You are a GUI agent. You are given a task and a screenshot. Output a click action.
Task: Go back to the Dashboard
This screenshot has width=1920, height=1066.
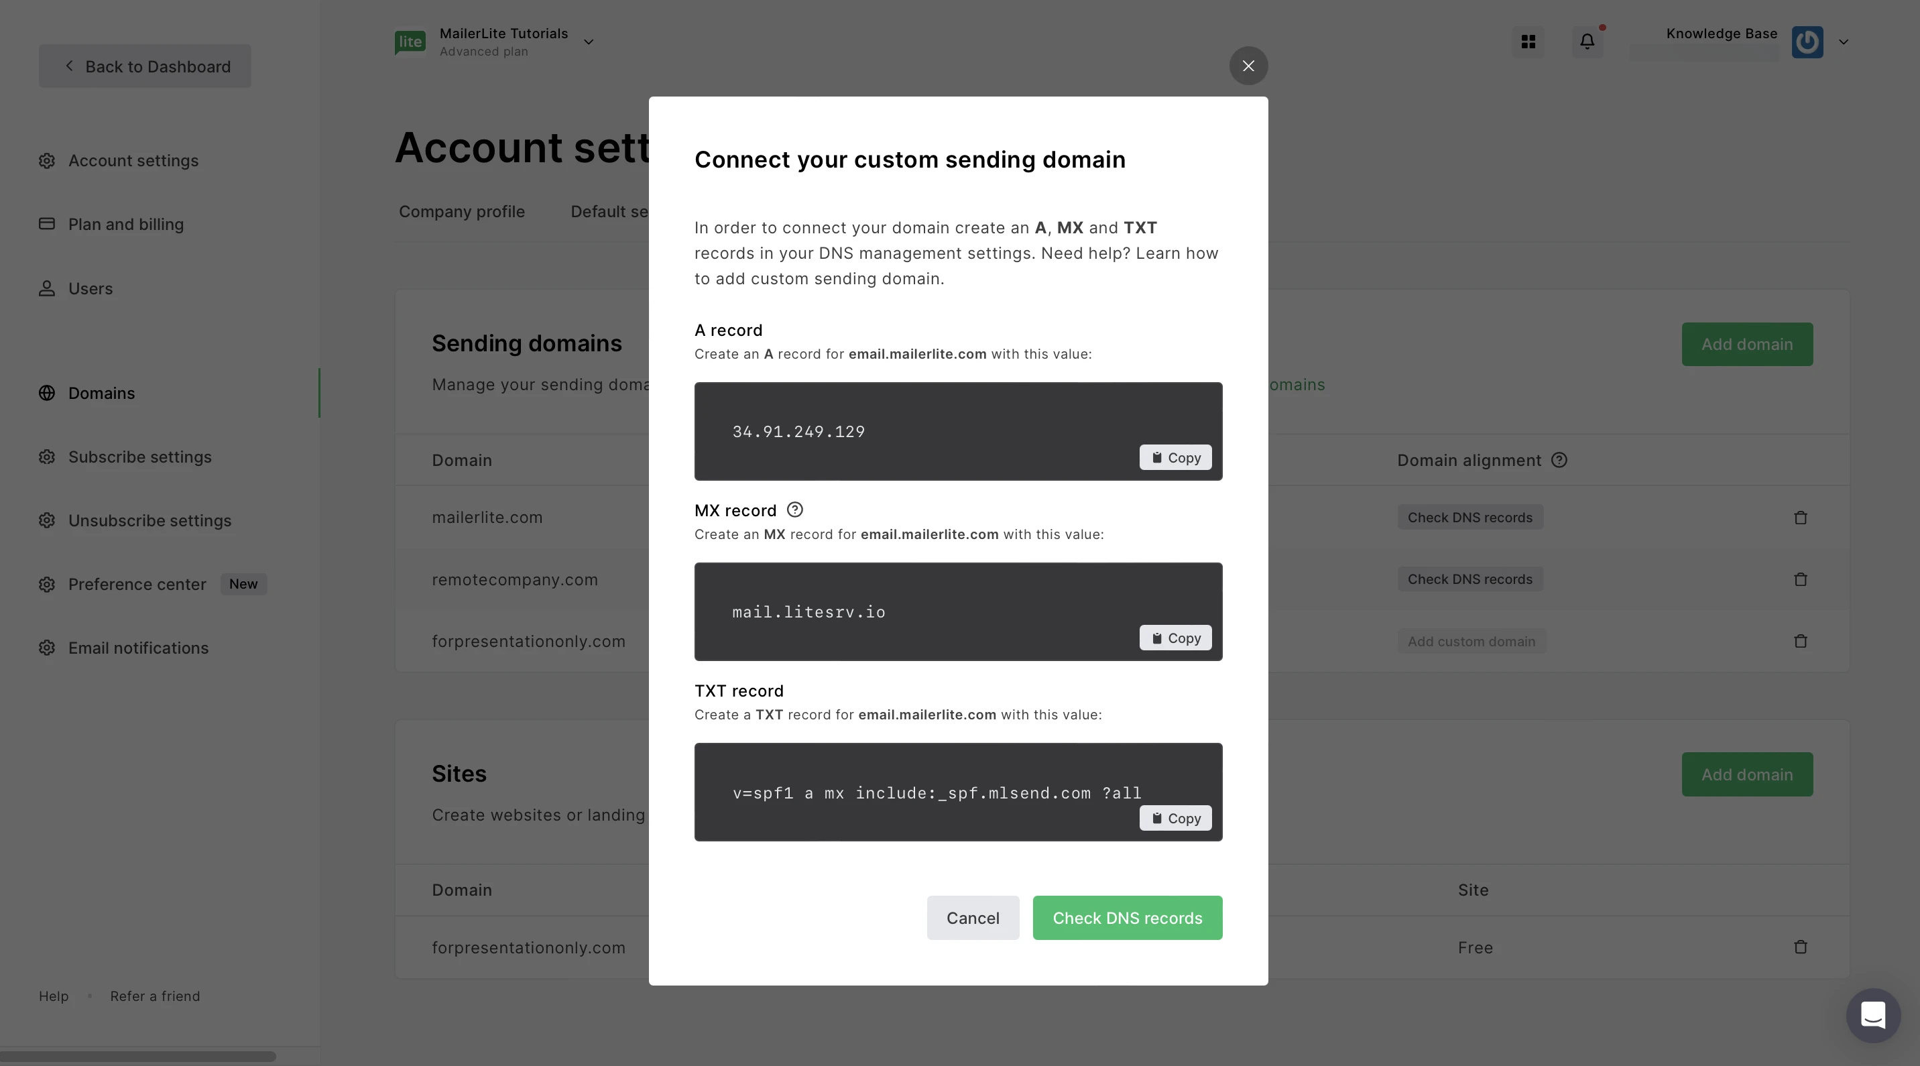tap(145, 66)
